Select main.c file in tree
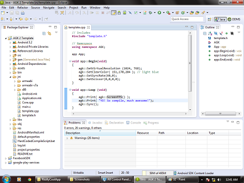This screenshot has height=183, width=244. [x=24, y=107]
